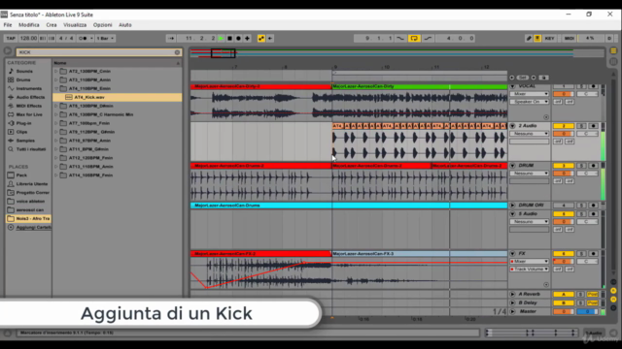The width and height of the screenshot is (622, 349).
Task: Open Libreria Utente place
Action: tap(31, 184)
